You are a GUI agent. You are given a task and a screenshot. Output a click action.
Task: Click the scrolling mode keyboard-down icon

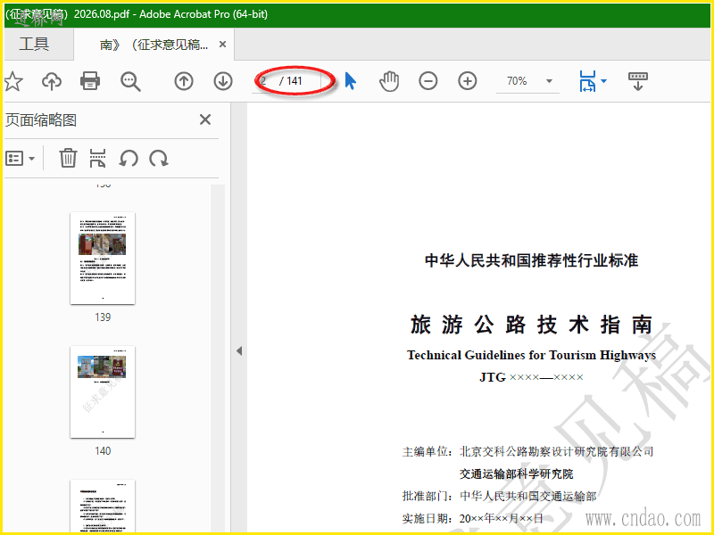637,81
